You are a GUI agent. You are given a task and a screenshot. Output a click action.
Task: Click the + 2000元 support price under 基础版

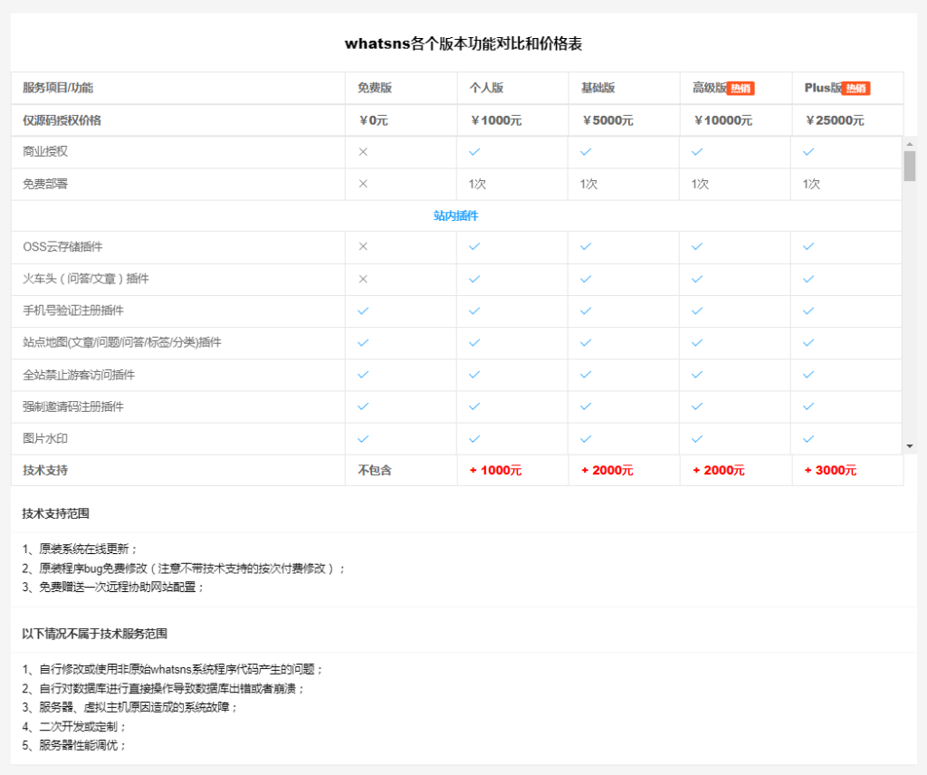pos(607,471)
